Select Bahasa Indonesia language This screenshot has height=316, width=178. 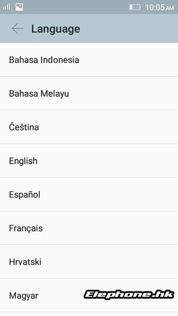coord(89,60)
